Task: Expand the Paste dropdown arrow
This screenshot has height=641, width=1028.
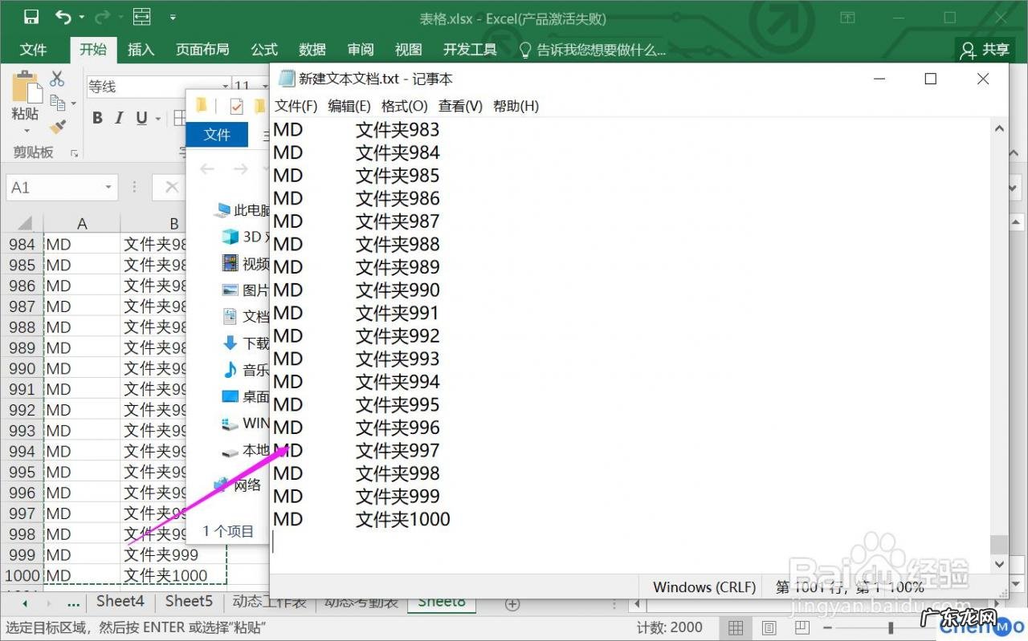Action: 26,131
